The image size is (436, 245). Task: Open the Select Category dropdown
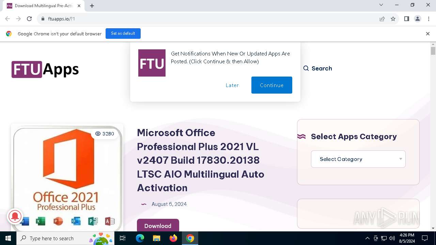click(358, 159)
